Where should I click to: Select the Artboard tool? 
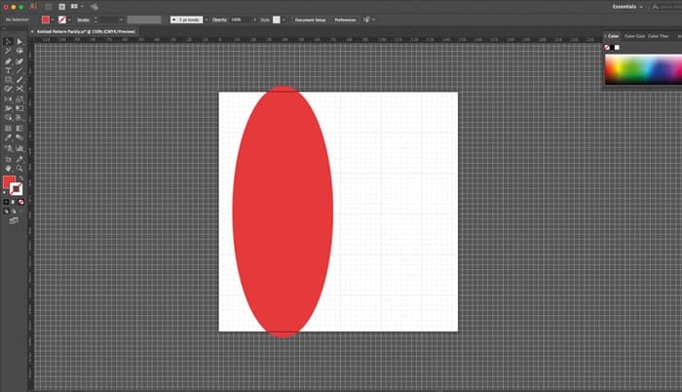point(8,159)
